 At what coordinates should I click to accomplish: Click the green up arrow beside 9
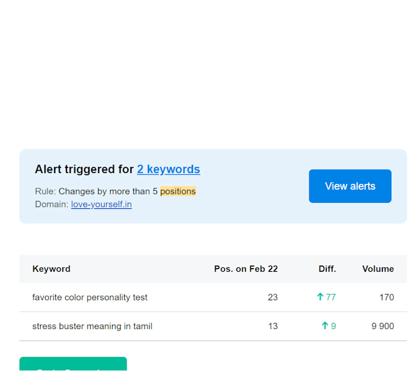[325, 325]
